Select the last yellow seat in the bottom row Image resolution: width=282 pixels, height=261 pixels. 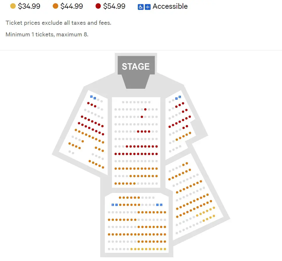pyautogui.click(x=165, y=249)
